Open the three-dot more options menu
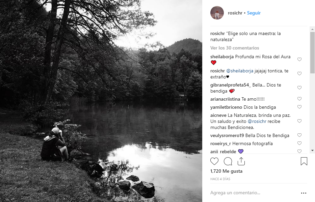The height and width of the screenshot is (202, 315). (304, 193)
